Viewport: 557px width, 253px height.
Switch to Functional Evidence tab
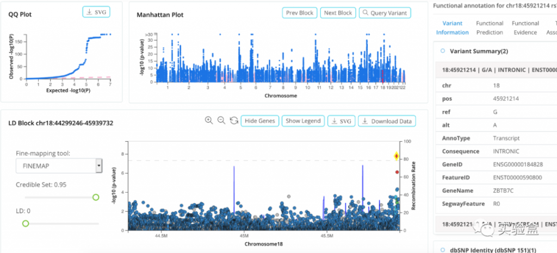pyautogui.click(x=525, y=28)
